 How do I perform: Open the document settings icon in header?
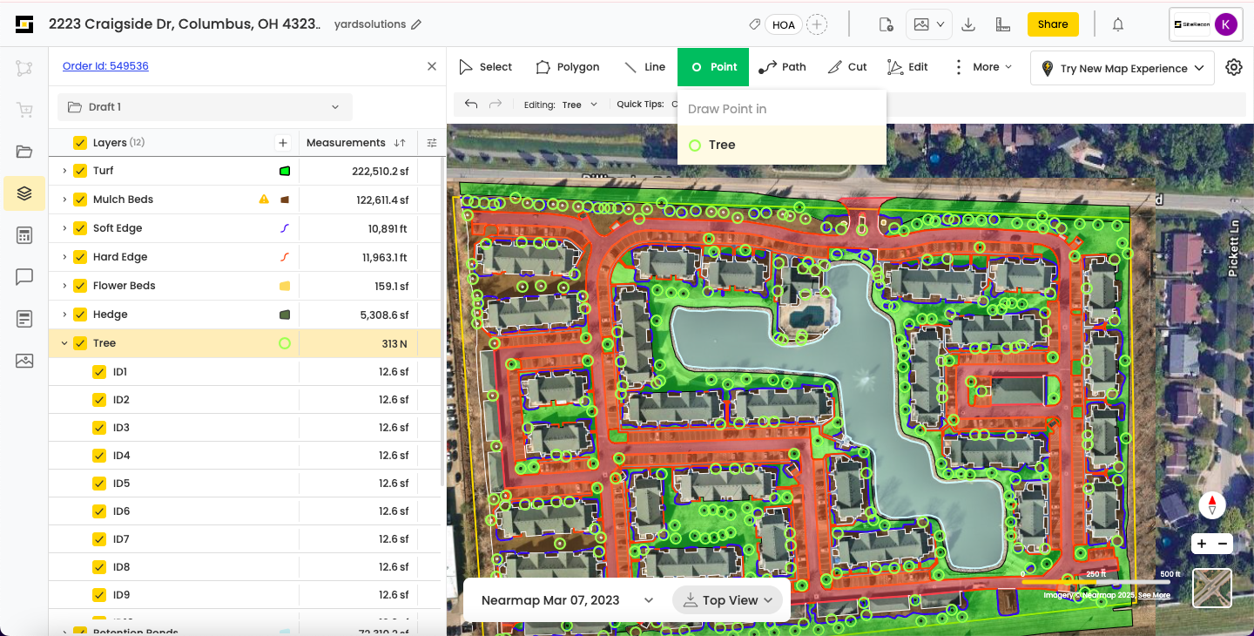coord(886,24)
